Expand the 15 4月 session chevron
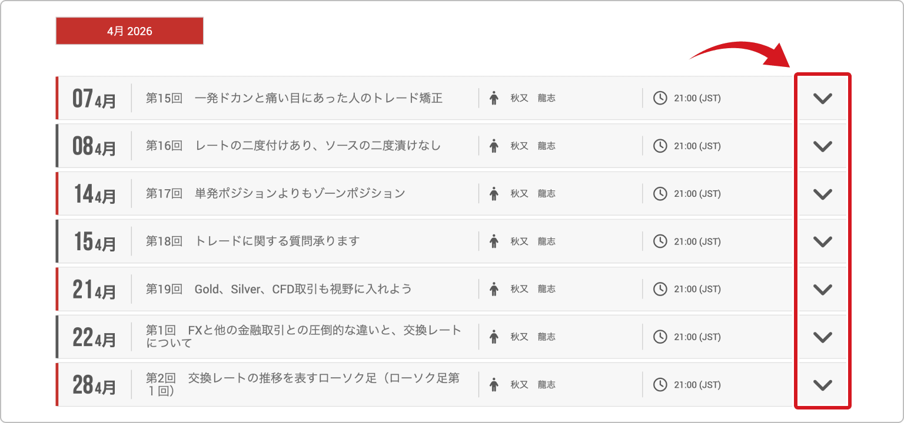The height and width of the screenshot is (423, 904). [x=822, y=241]
